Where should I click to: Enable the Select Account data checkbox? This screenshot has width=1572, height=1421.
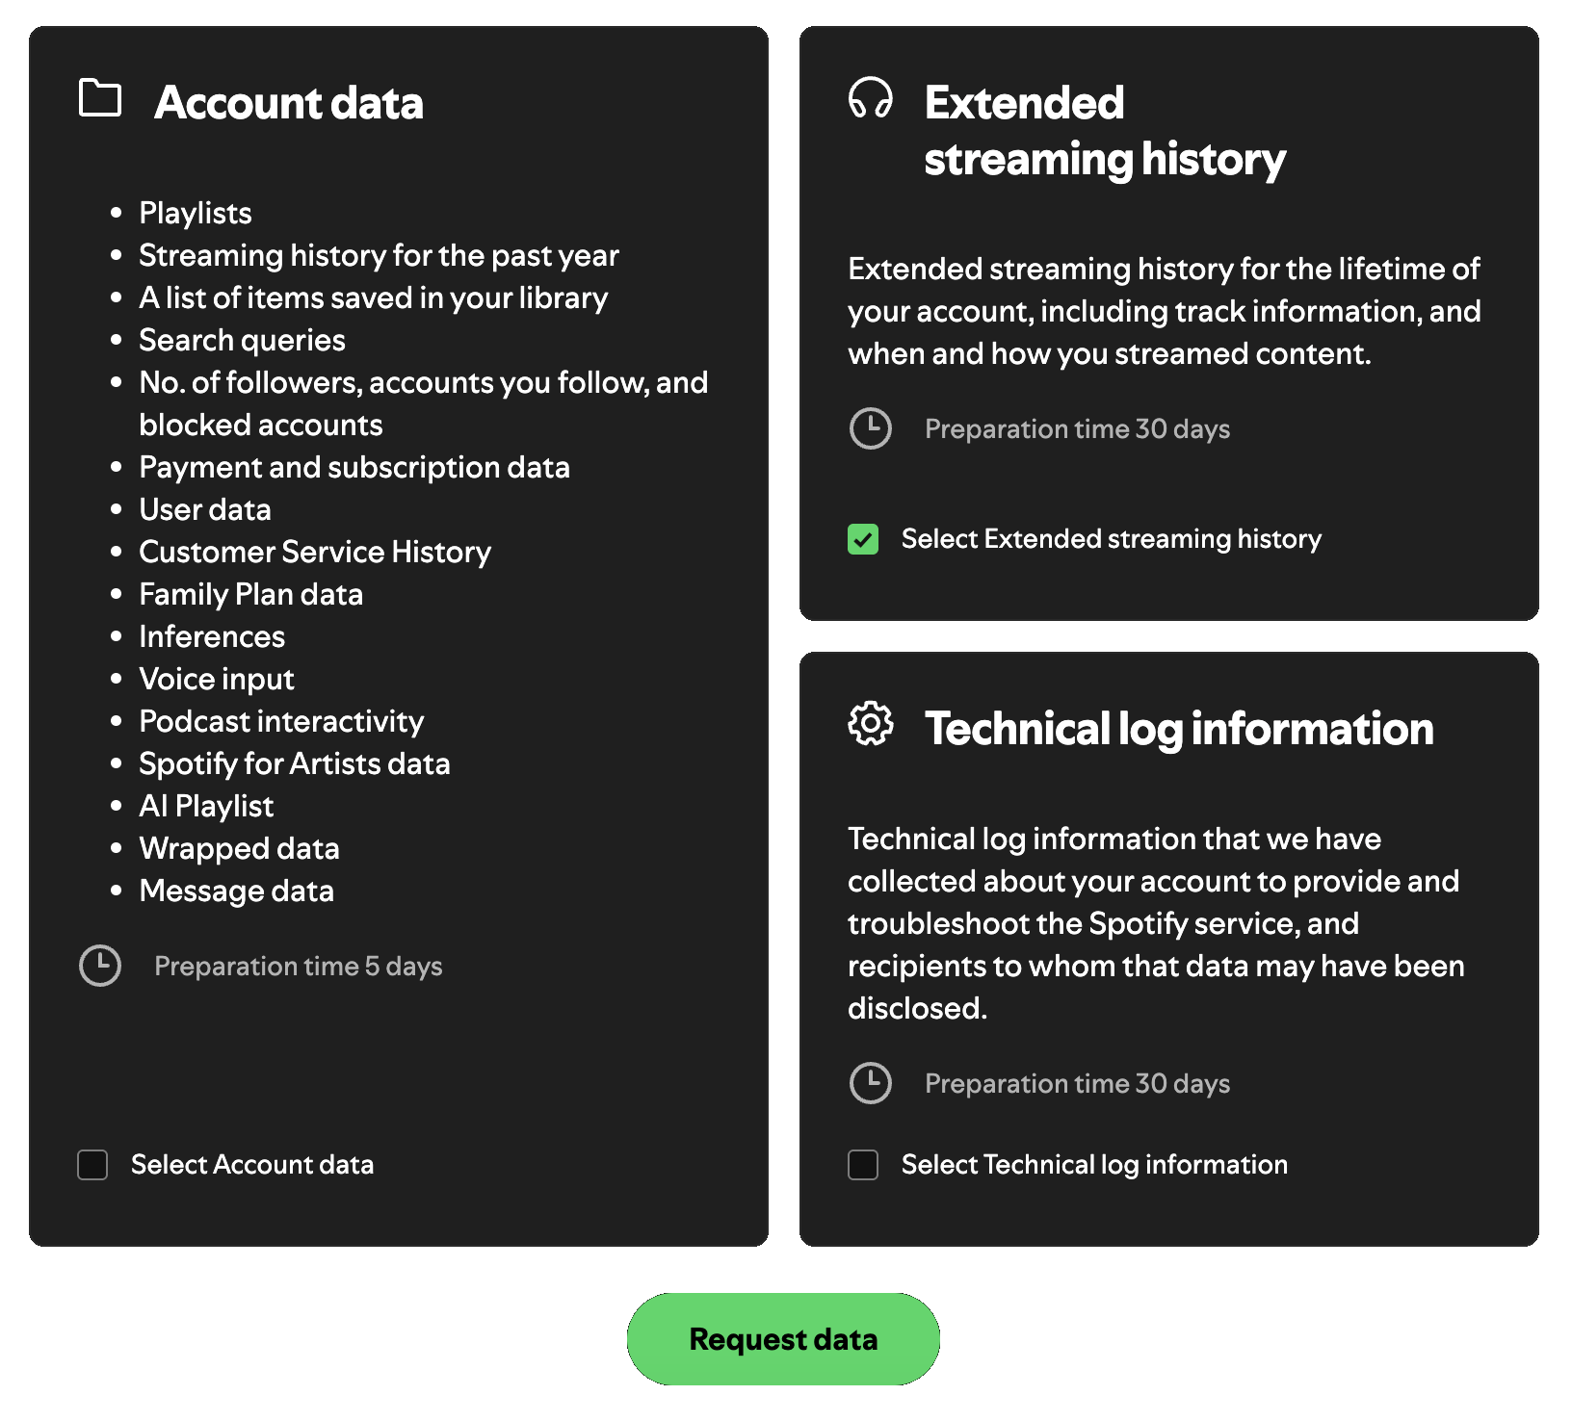[x=92, y=1165]
